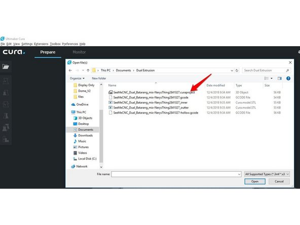300x225 pixels.
Task: Open the All Supported Types filter
Action: pos(267,174)
